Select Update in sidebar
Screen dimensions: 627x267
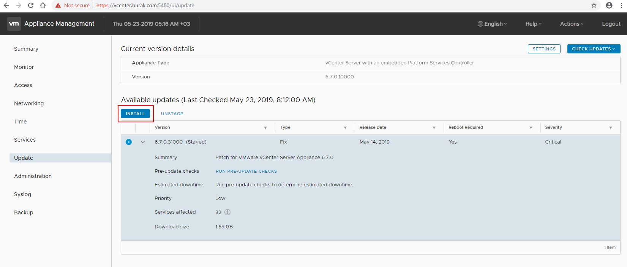tap(60, 158)
